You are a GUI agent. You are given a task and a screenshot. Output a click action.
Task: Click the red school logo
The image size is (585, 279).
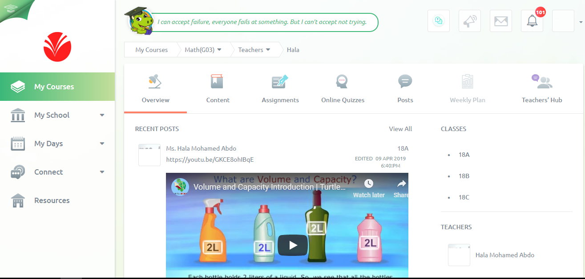pos(57,47)
